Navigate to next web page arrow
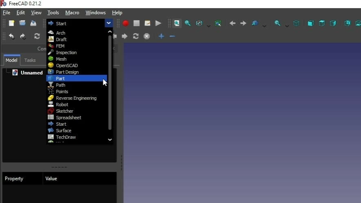 pos(125,36)
